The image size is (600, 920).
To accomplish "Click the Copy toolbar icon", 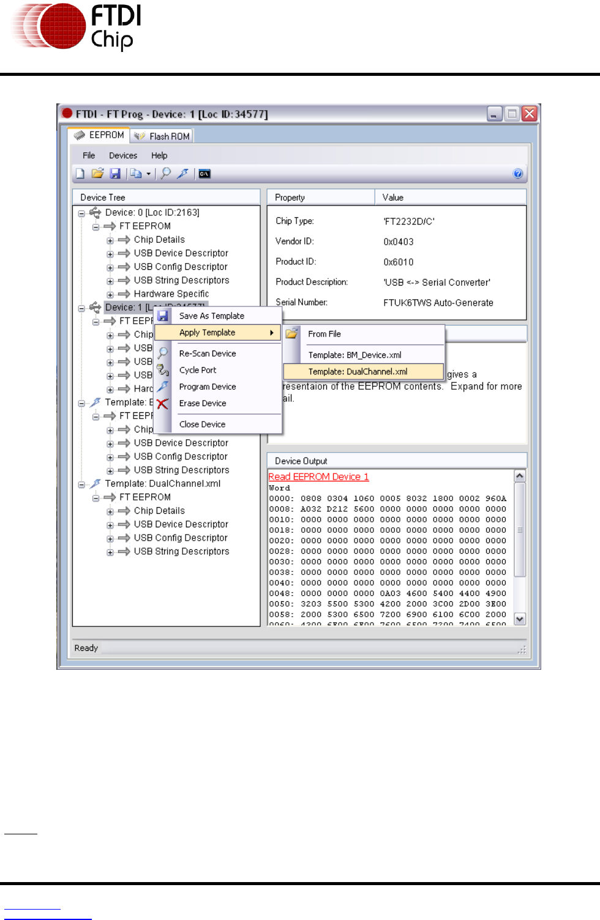I will [136, 174].
